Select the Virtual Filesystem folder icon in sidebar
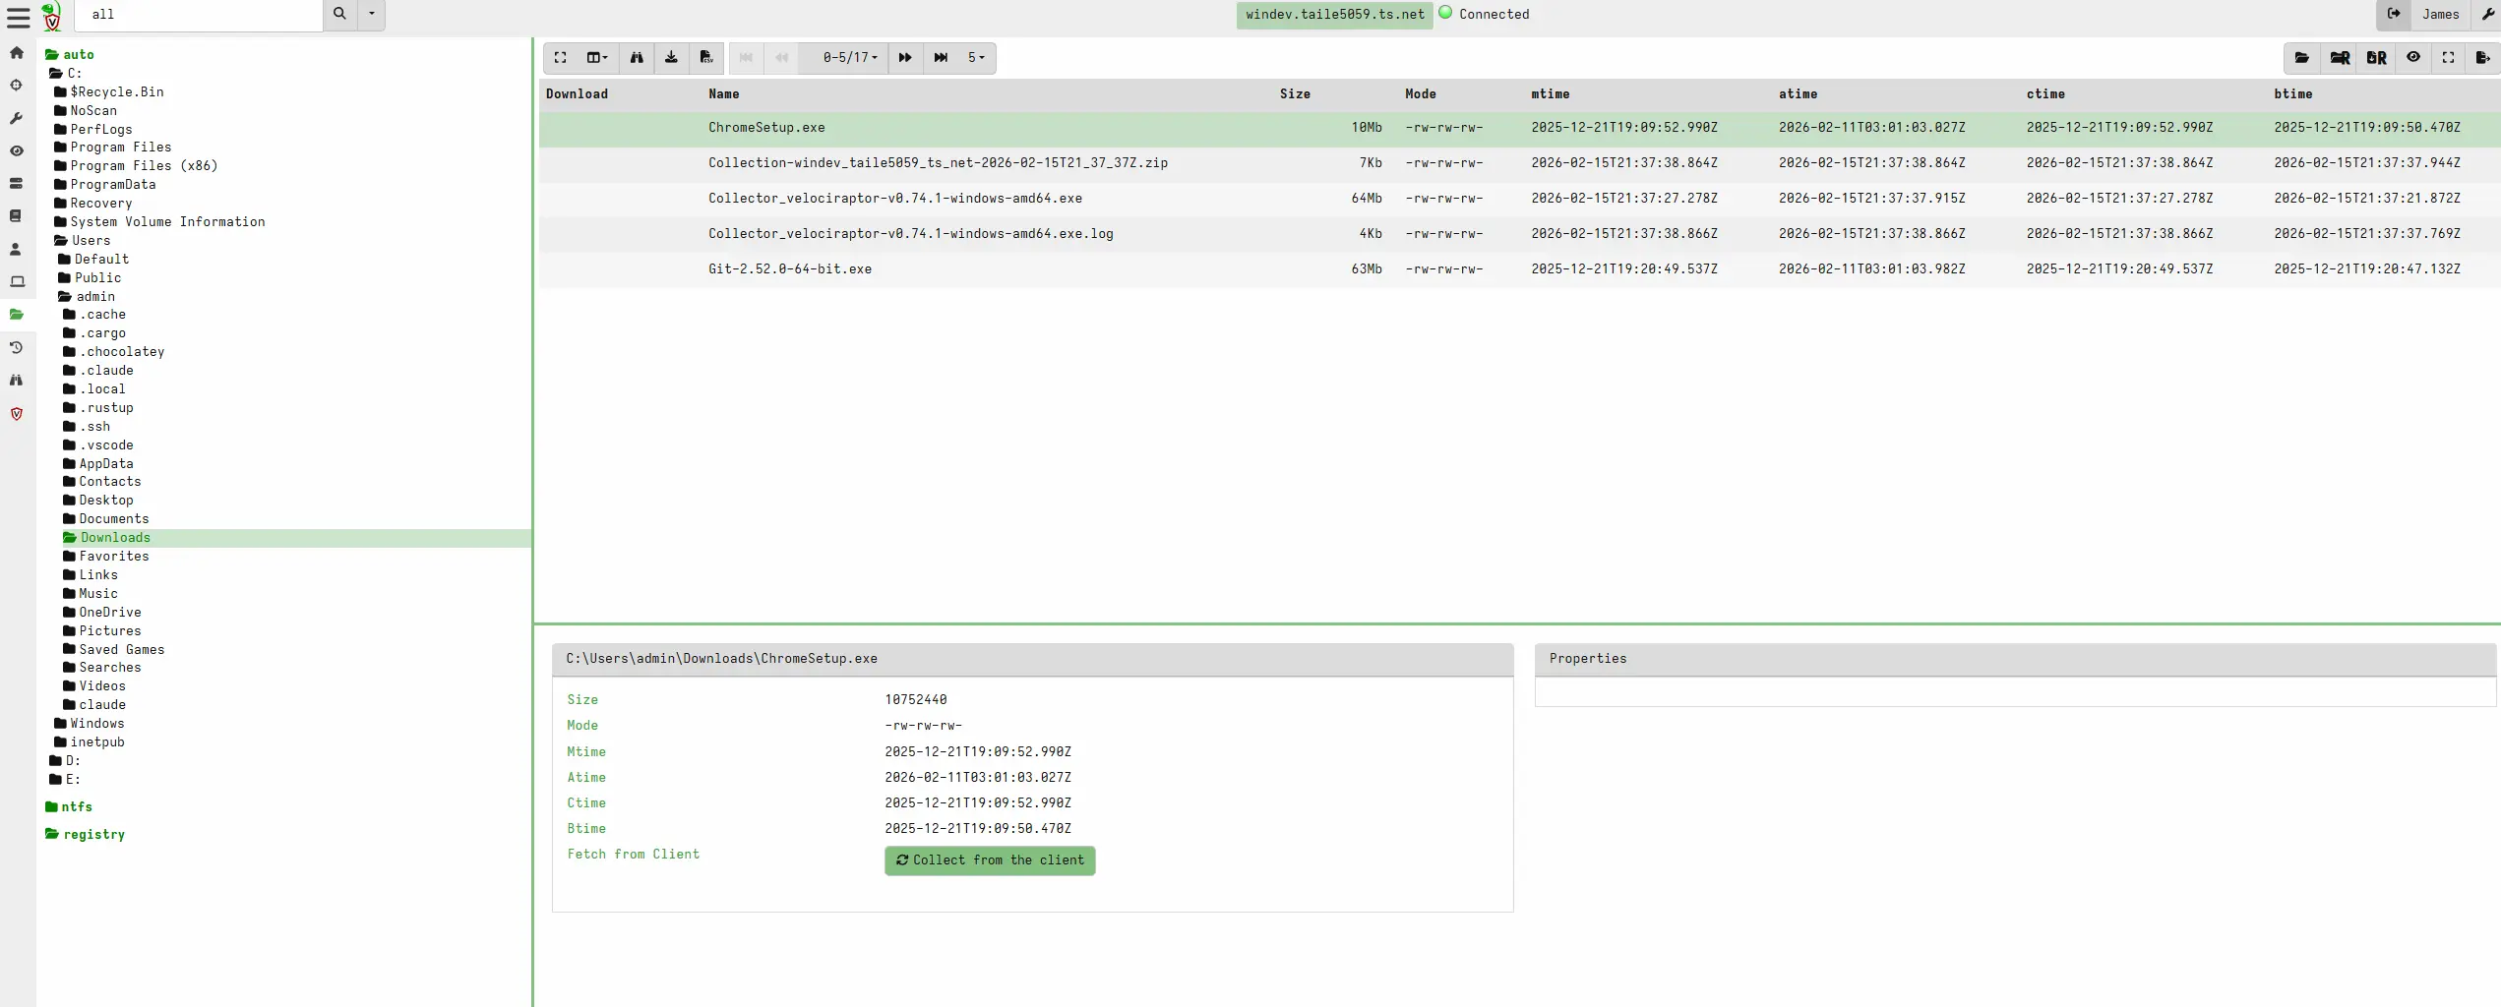 point(17,315)
